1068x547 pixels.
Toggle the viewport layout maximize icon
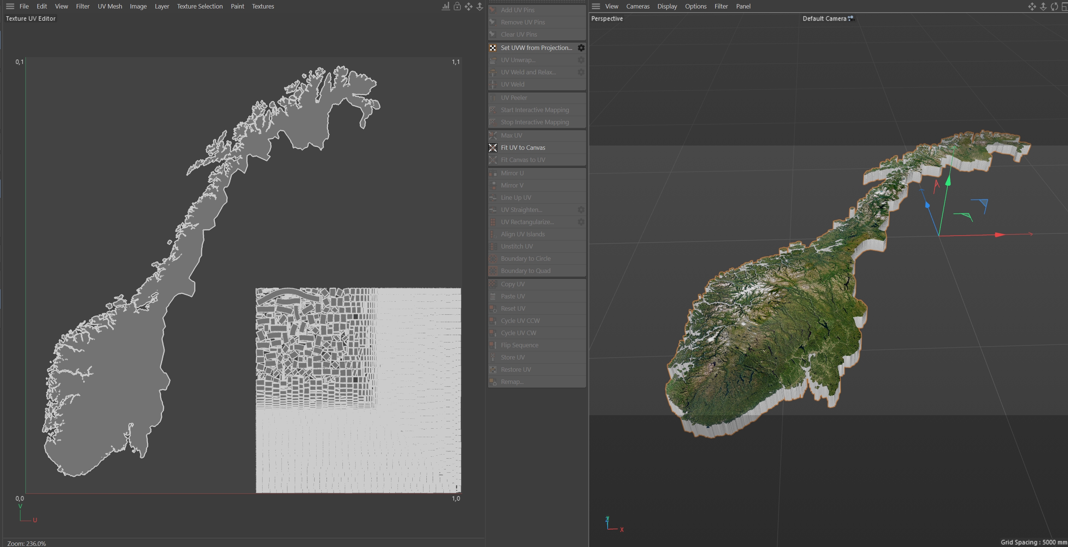point(1064,6)
